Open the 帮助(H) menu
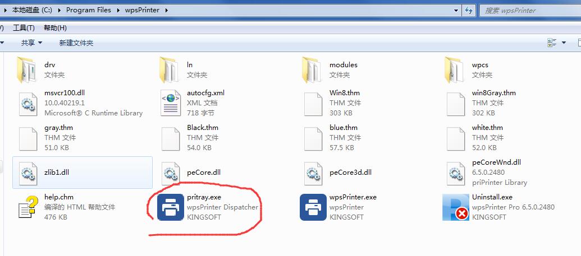Viewport: 581px width, 256px height. point(55,28)
